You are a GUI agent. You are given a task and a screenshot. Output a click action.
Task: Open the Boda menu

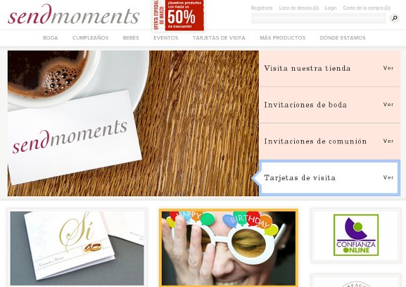pos(50,37)
